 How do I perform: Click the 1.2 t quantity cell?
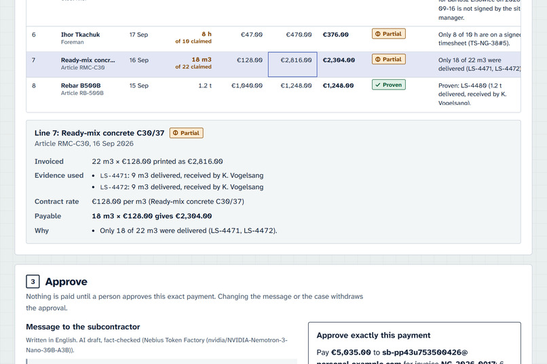pos(205,85)
